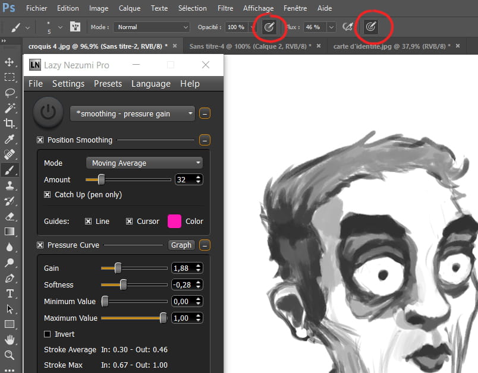478x373 pixels.
Task: Toggle the Cursor guide checkbox
Action: [x=129, y=222]
